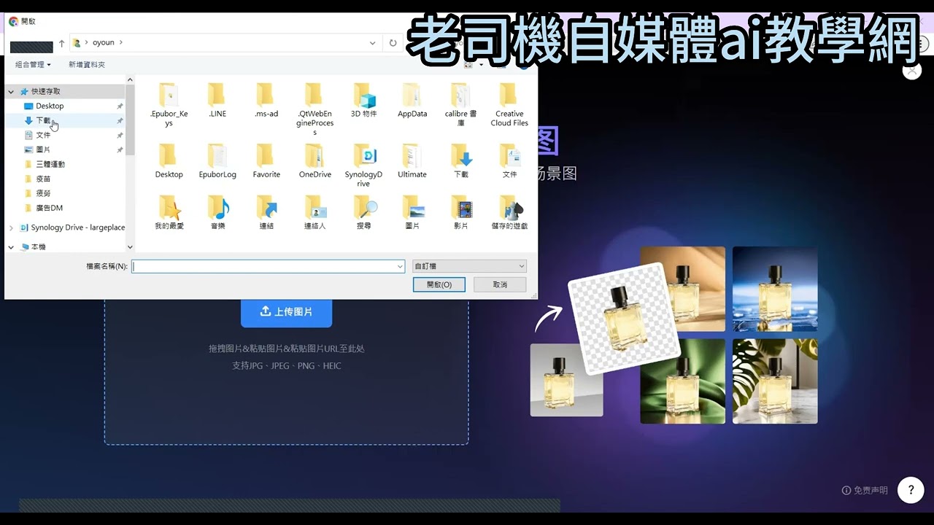Image resolution: width=934 pixels, height=525 pixels.
Task: Click navigation pane scroll-down arrow
Action: coord(130,249)
